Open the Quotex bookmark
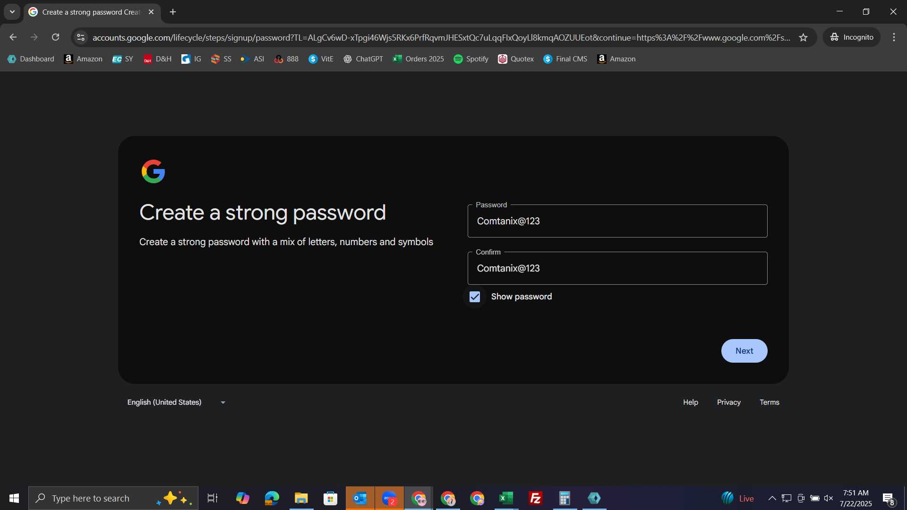Screen dimensions: 907x510 tap(516, 59)
